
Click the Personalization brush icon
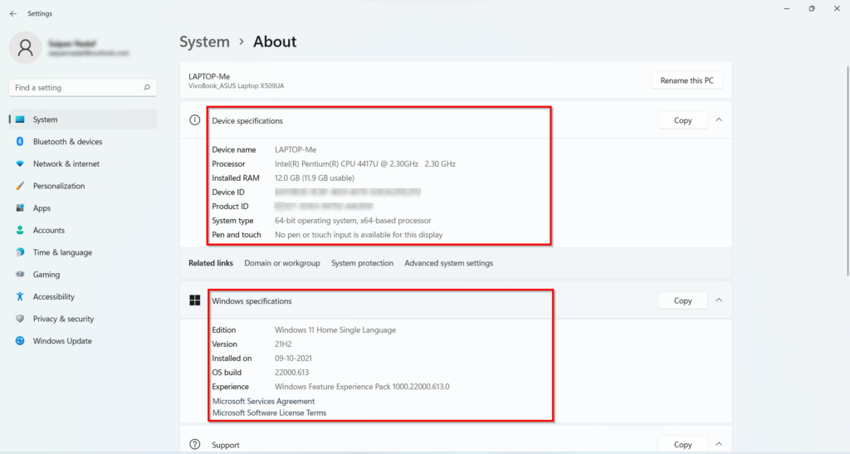pyautogui.click(x=20, y=186)
